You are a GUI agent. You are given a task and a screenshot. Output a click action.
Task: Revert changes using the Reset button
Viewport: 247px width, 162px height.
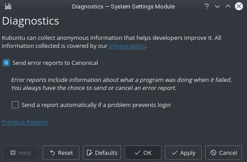pyautogui.click(x=61, y=153)
